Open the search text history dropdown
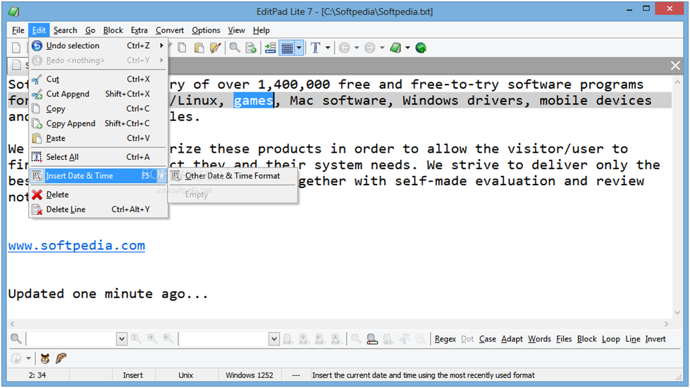690x388 pixels. (122, 339)
